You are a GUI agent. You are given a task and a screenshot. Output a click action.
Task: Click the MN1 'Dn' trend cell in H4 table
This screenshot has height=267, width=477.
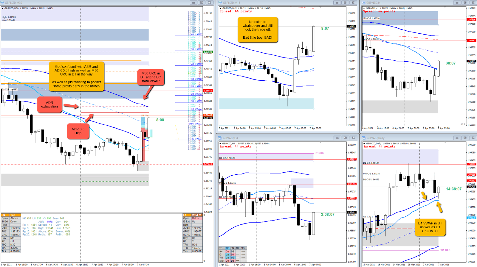tap(227, 261)
